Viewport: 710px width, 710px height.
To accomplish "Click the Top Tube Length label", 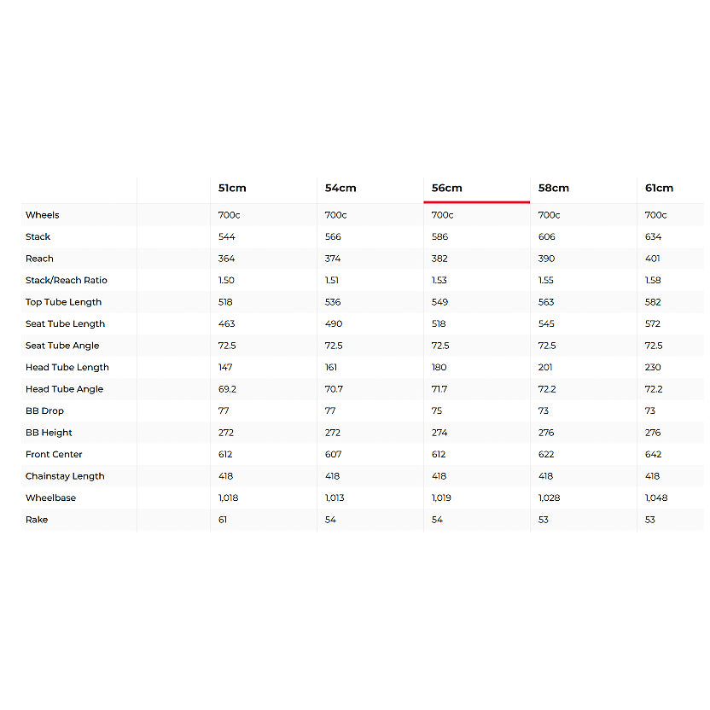I will pos(63,302).
